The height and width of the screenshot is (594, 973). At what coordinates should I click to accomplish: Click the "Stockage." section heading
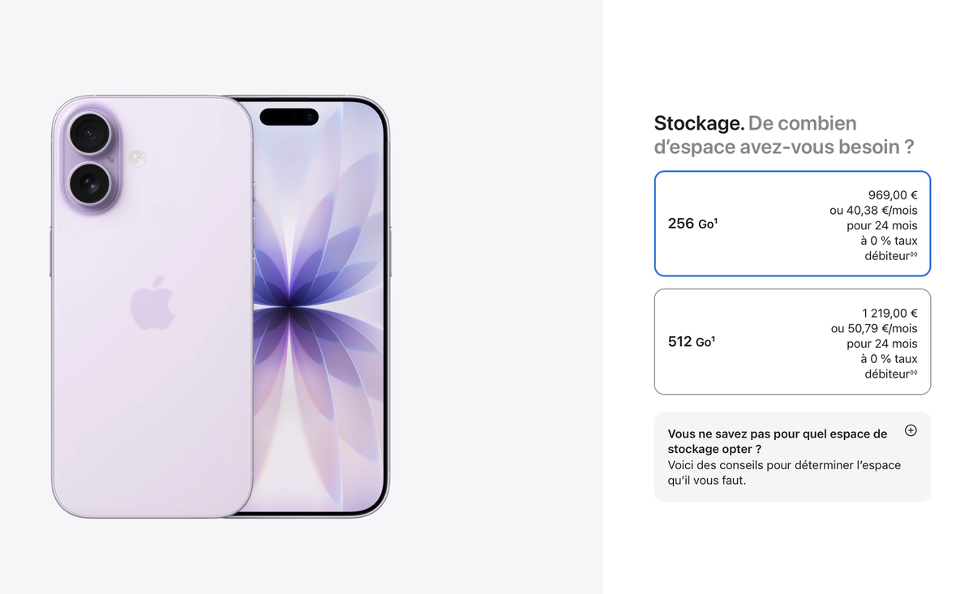[x=699, y=123]
